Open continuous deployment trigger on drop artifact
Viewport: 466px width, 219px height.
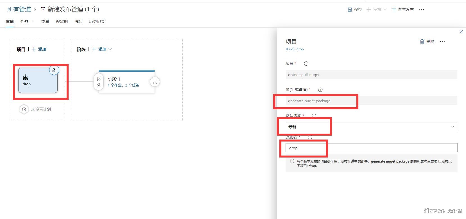click(54, 70)
